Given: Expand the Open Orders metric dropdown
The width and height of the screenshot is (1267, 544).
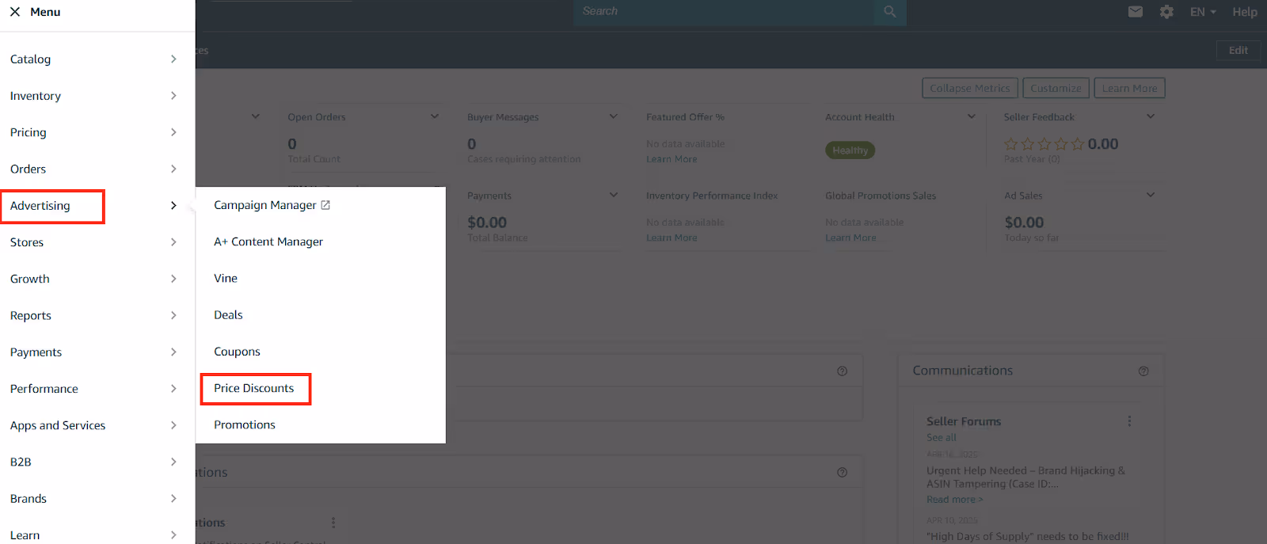Looking at the screenshot, I should point(435,116).
